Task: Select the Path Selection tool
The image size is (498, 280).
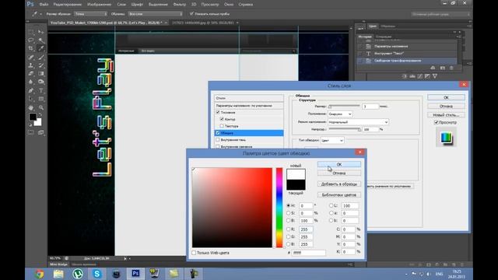Action: coord(31,99)
